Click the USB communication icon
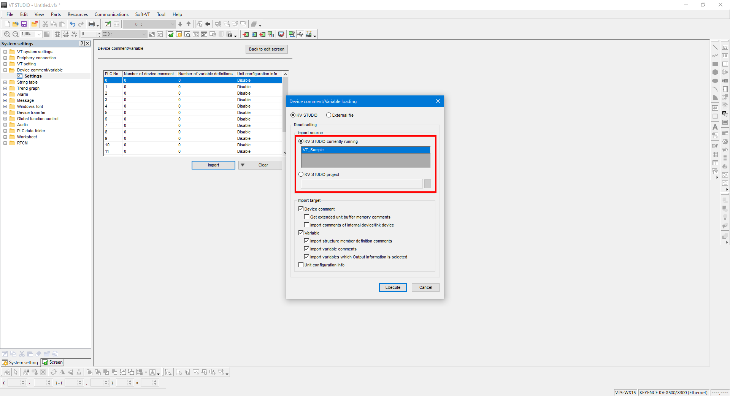This screenshot has height=396, width=730. coord(300,34)
